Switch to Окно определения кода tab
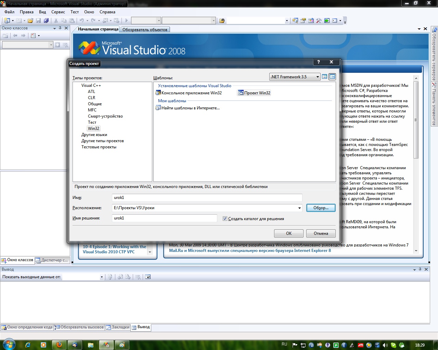Screen dimensions: 438x350 [x=27, y=327]
